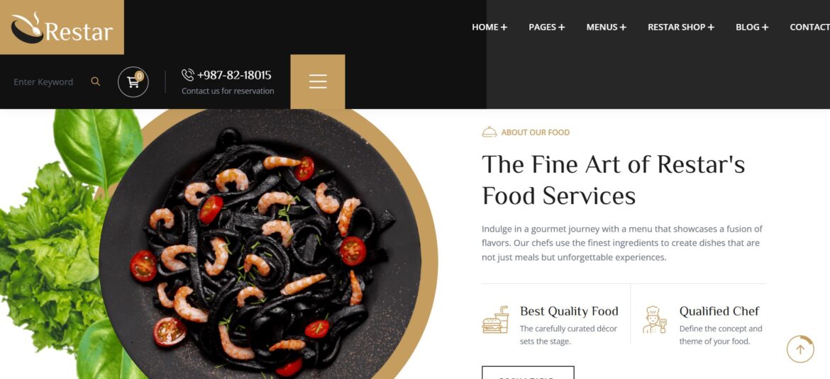Viewport: 830px width, 379px height.
Task: Open the Restar Shop menu
Action: pyautogui.click(x=681, y=27)
